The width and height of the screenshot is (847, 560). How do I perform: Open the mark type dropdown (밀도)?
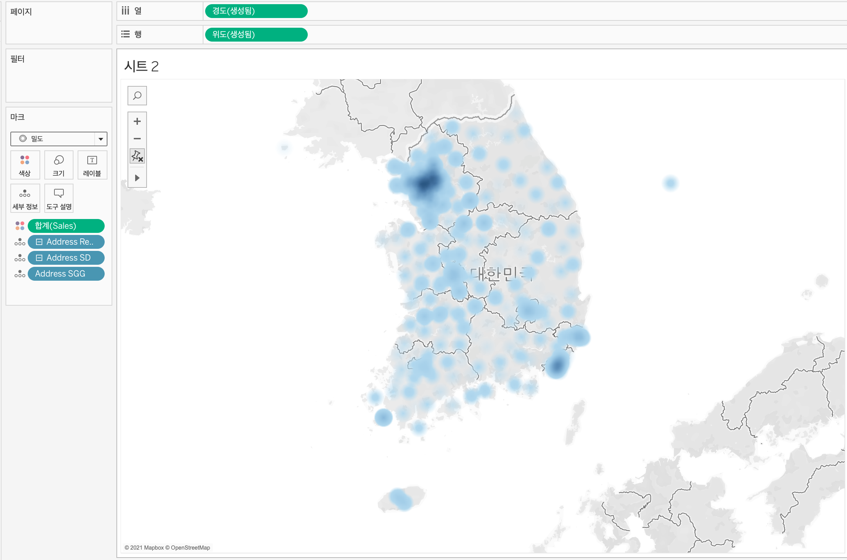[59, 139]
